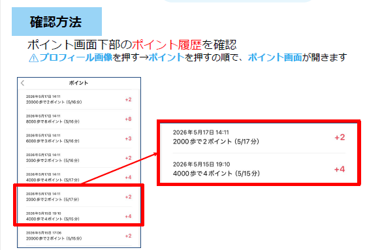Select the 20000歩で2ポイント (5/16分) row
Screen dimensions: 367x250
point(78,99)
